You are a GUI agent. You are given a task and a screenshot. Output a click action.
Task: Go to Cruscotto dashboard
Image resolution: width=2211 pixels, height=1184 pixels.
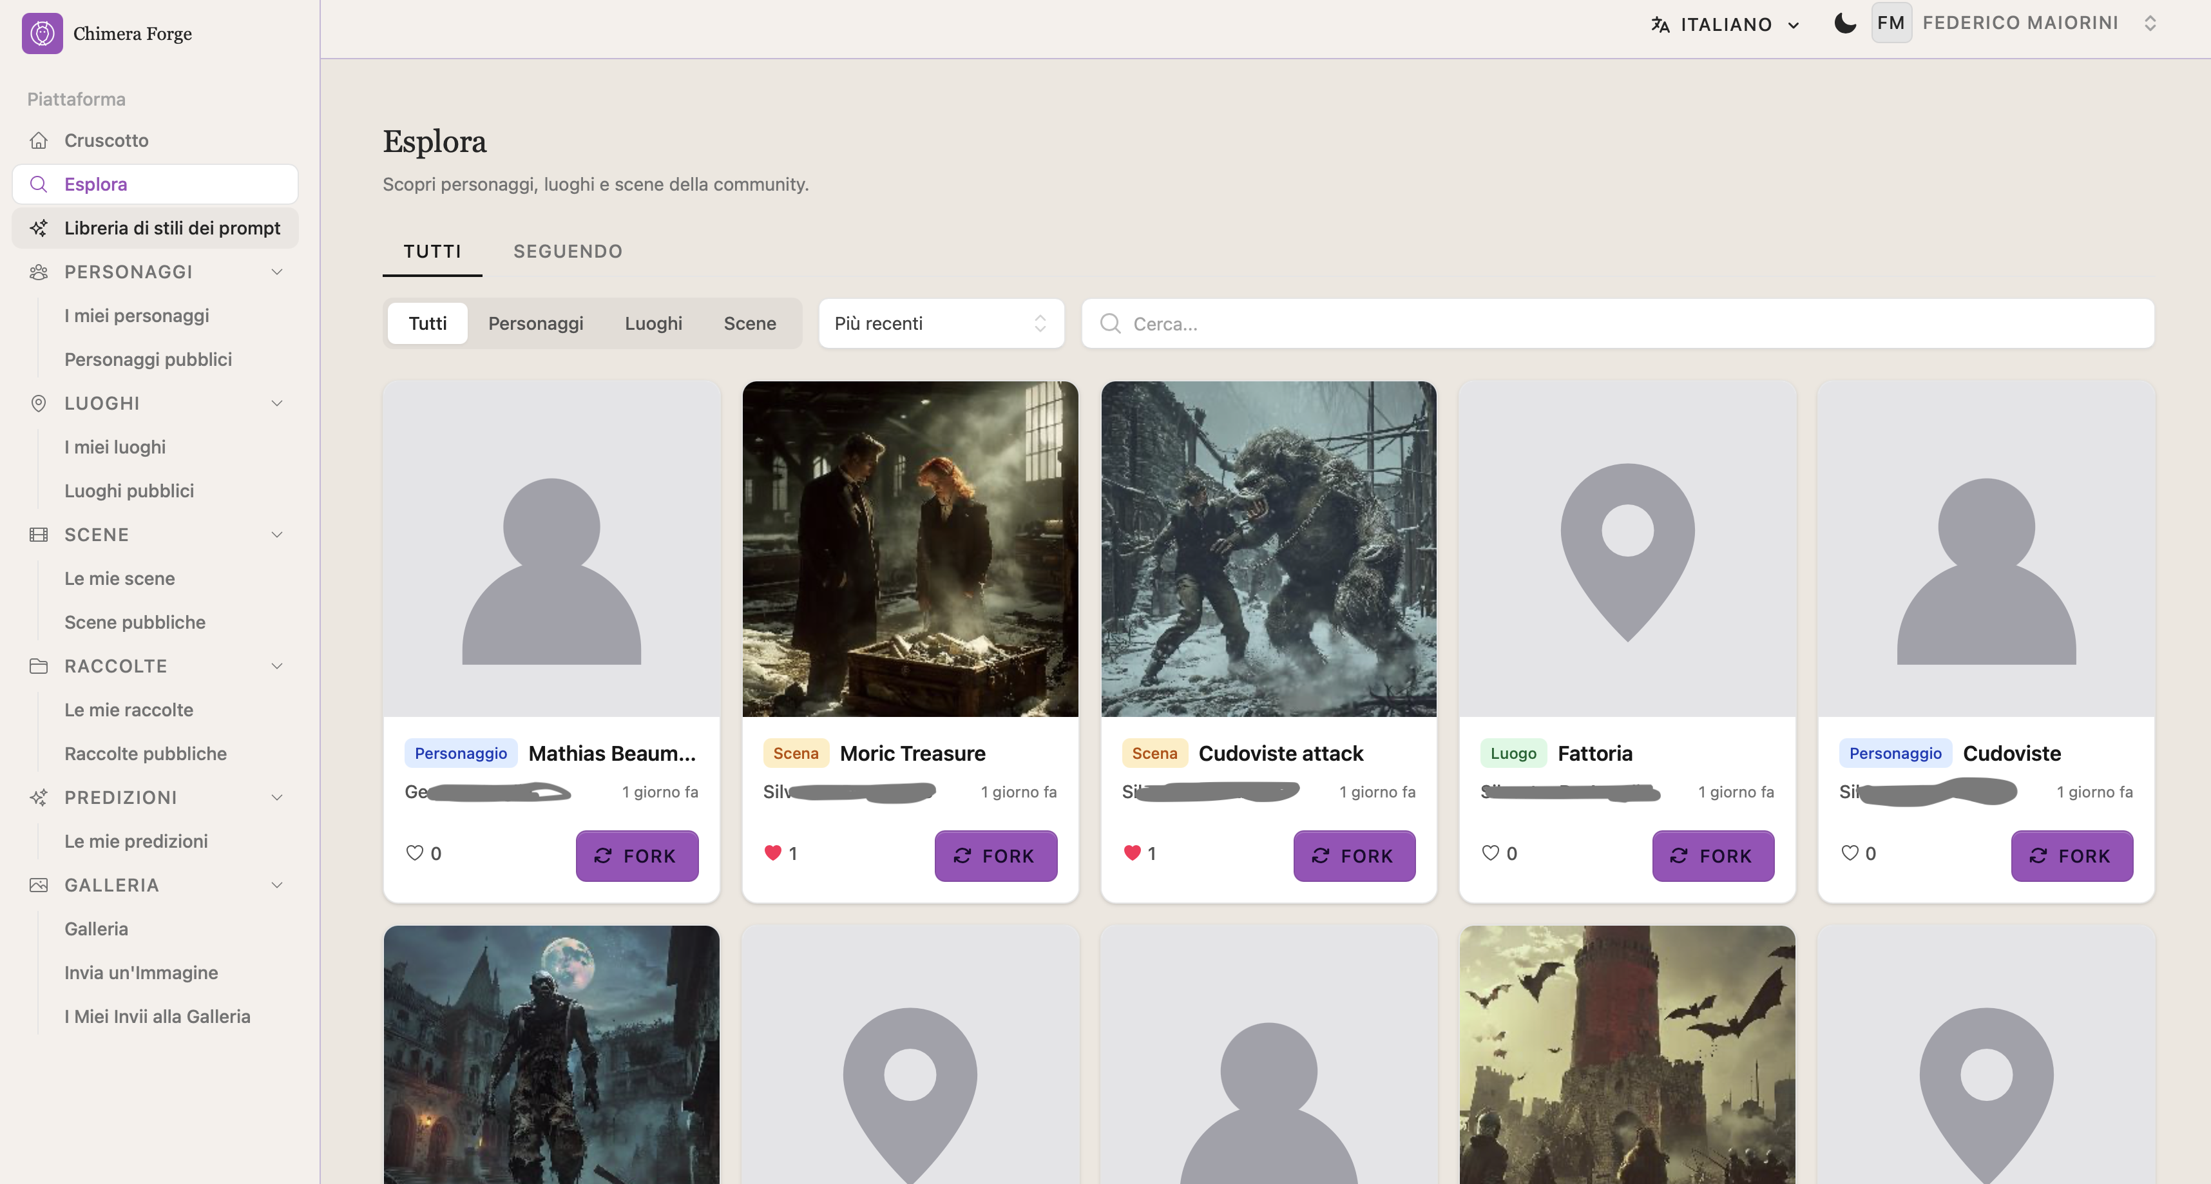click(155, 140)
